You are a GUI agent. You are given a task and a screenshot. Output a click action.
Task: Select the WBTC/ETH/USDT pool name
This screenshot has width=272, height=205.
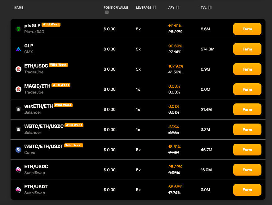[44, 146]
